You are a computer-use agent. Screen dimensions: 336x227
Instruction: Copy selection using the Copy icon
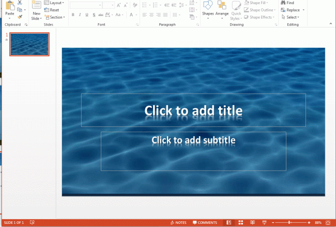20,10
